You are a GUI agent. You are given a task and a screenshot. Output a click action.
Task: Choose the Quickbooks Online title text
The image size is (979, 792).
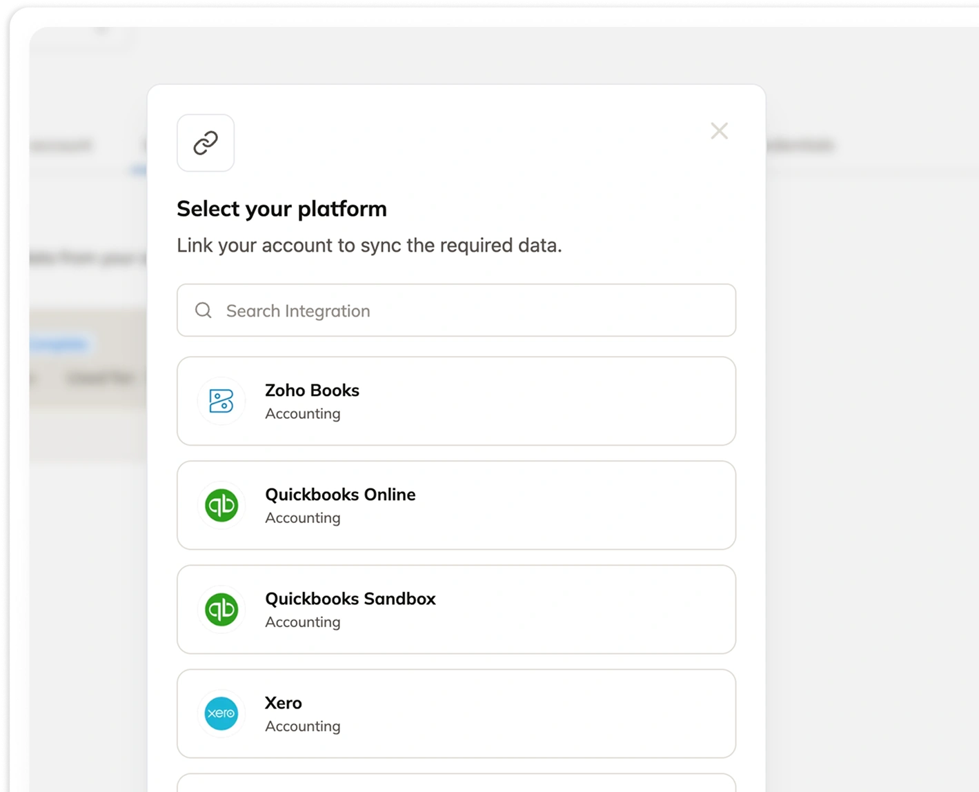click(x=340, y=495)
